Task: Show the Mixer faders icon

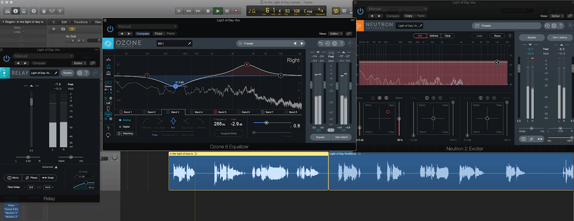Action: (x=52, y=11)
